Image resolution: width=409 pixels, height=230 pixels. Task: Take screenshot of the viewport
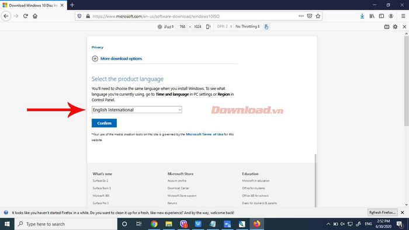387,27
